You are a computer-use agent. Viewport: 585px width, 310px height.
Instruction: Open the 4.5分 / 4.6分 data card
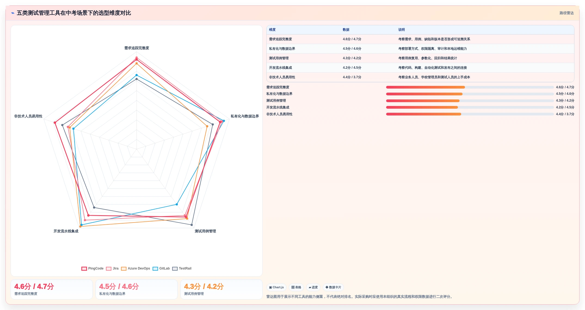(137, 289)
